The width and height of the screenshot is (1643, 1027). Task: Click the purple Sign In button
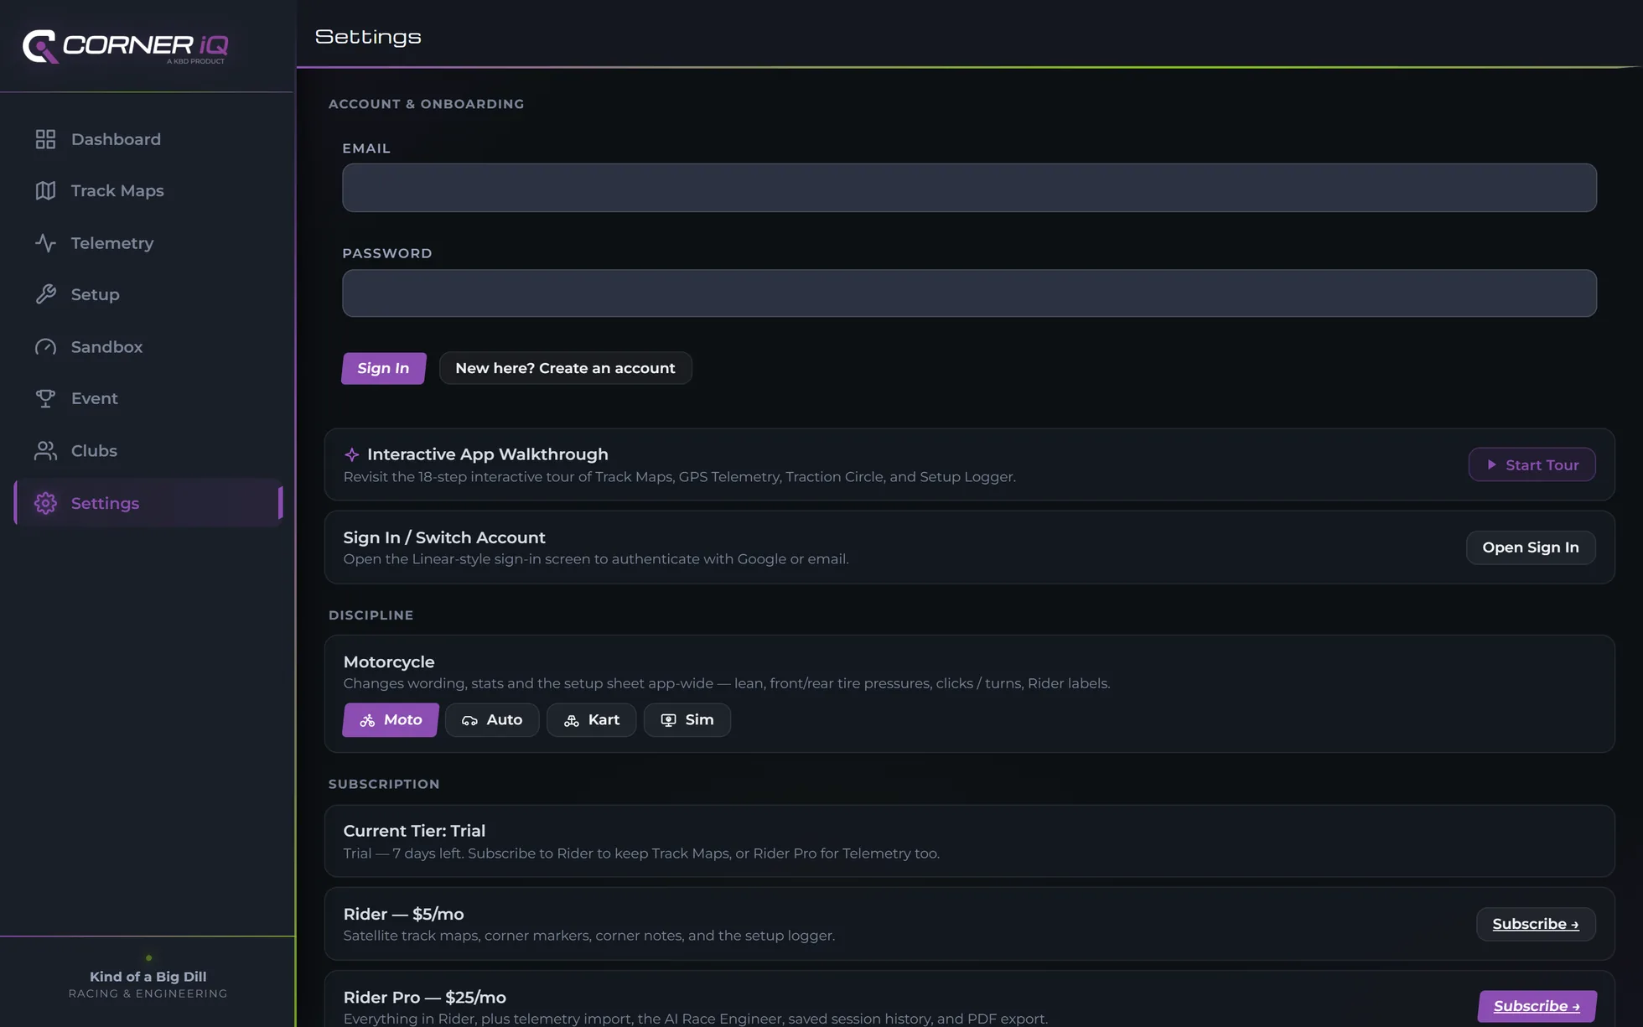[x=383, y=368]
